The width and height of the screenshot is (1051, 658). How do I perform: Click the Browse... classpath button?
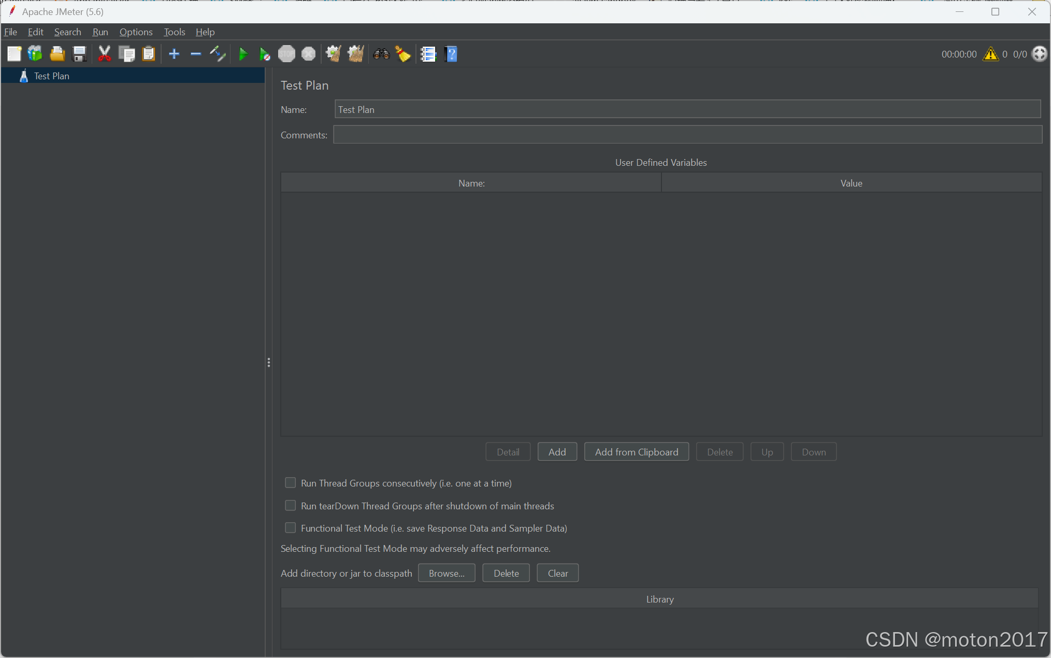(x=447, y=573)
